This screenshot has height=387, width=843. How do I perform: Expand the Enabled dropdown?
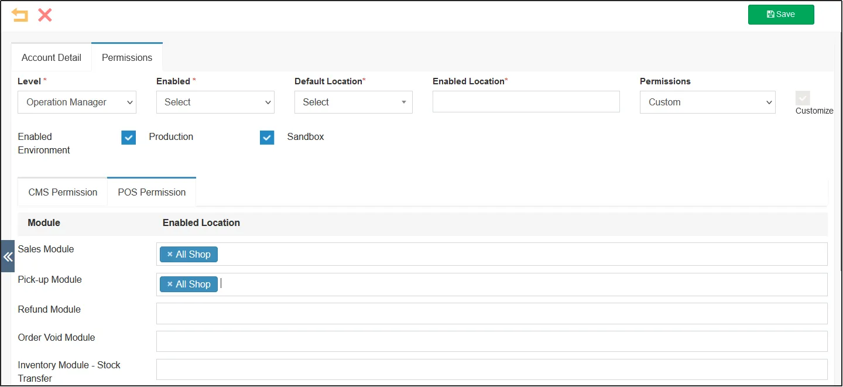point(215,102)
